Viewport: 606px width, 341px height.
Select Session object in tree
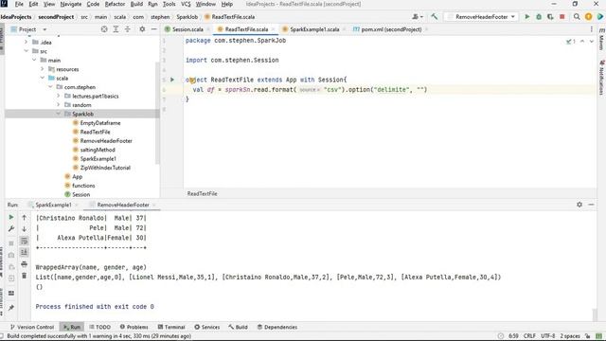[x=80, y=194]
